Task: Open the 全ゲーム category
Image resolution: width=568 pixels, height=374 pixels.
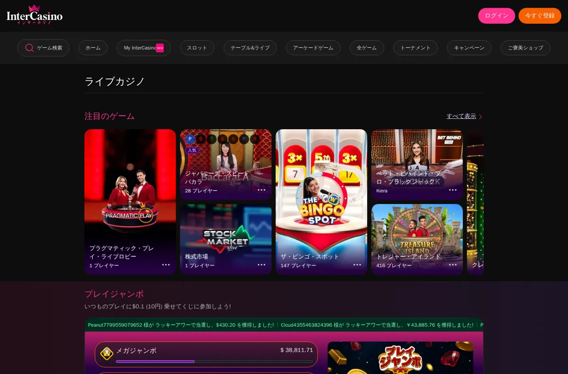Action: point(367,48)
